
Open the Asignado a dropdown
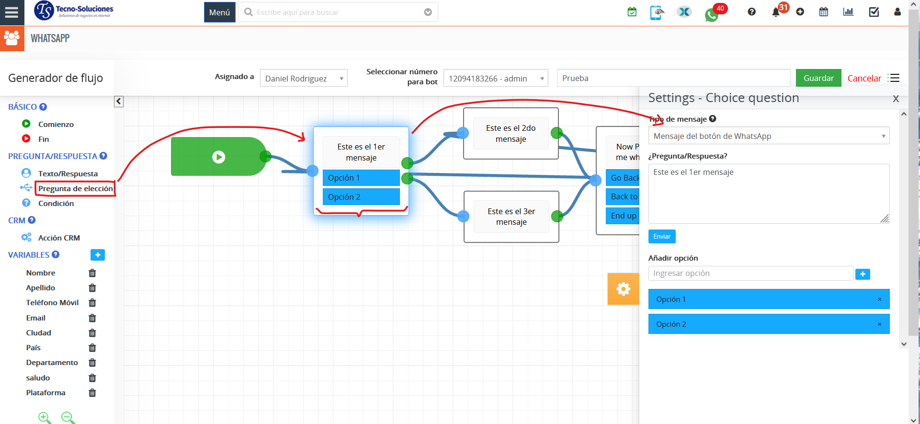pyautogui.click(x=304, y=78)
